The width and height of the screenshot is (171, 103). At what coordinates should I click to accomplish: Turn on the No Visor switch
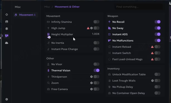(96, 64)
